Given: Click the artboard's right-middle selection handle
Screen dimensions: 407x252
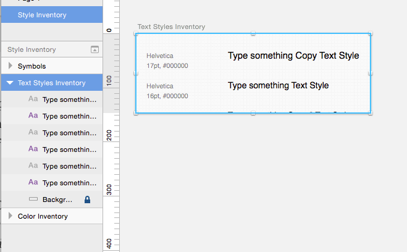Looking at the screenshot, I should pos(371,73).
